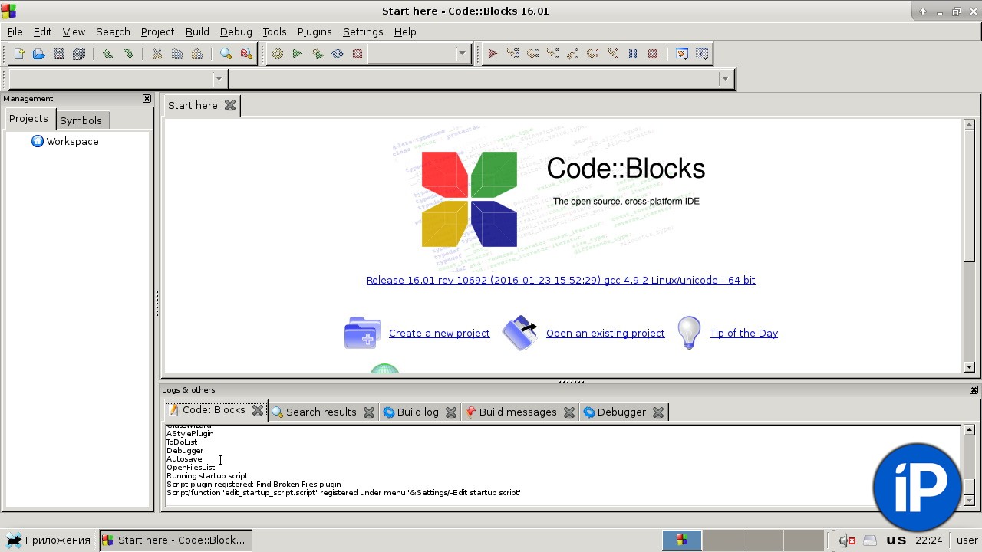This screenshot has height=552, width=982.
Task: Click the log panel scroll up arrow
Action: pyautogui.click(x=969, y=430)
